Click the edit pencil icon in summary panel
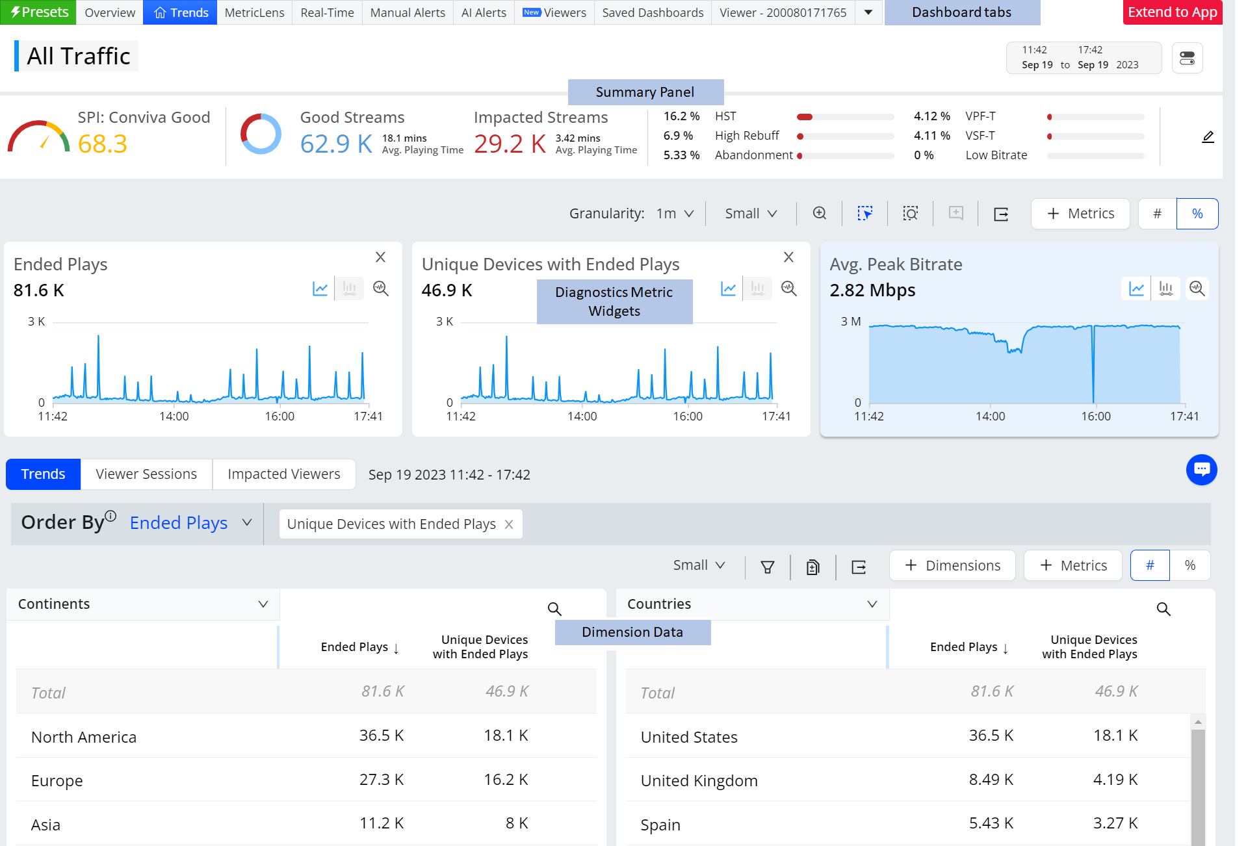 (x=1208, y=137)
